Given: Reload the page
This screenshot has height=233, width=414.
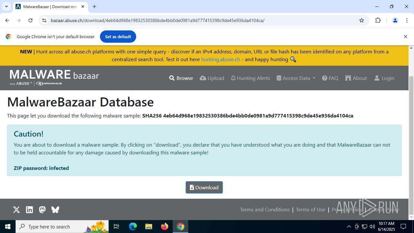Looking at the screenshot, I should [30, 20].
